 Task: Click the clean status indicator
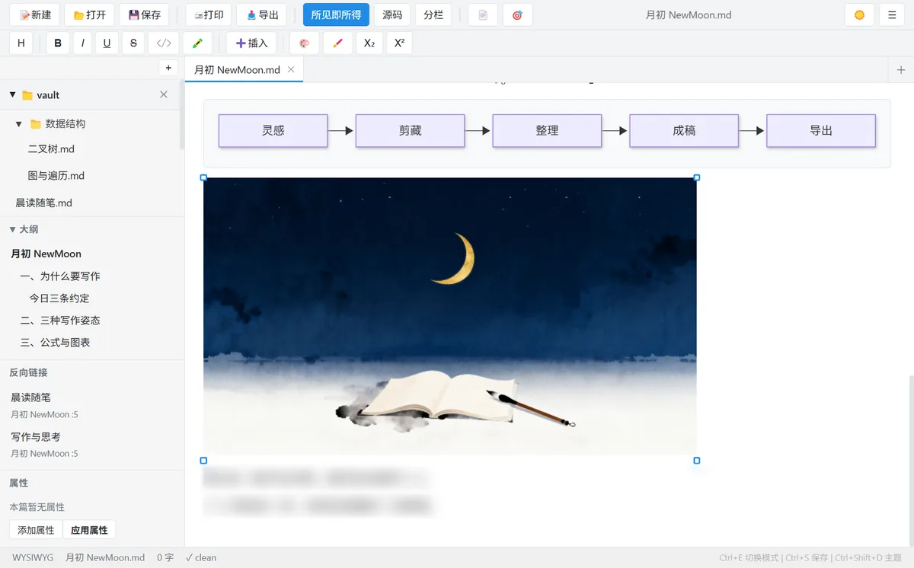(x=201, y=558)
